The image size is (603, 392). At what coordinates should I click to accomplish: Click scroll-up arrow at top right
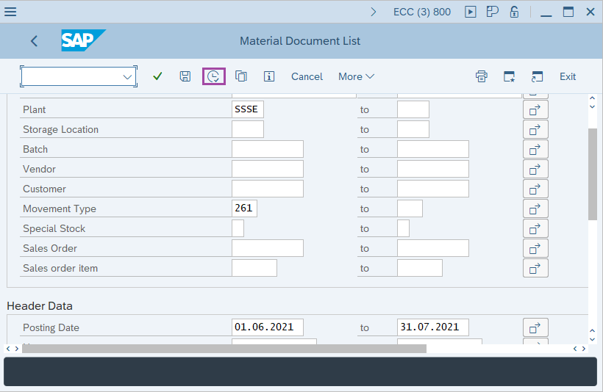592,98
